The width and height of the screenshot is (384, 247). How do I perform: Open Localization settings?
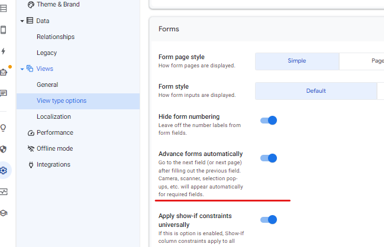click(x=54, y=116)
